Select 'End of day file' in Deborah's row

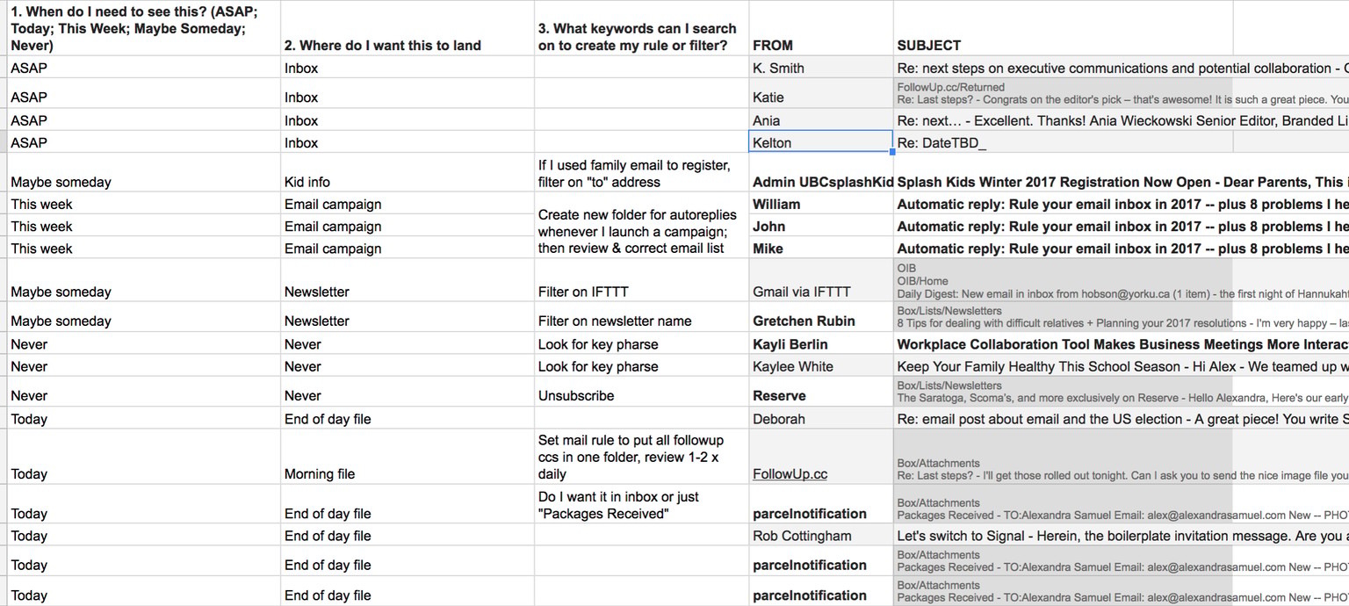coord(408,419)
